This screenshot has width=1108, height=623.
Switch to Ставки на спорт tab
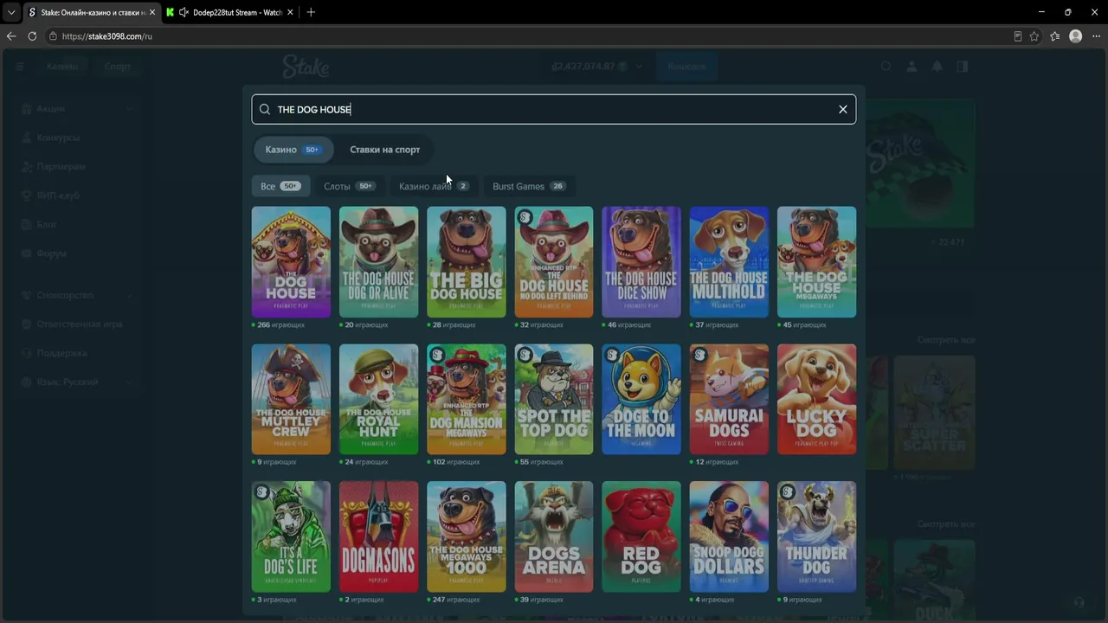[x=384, y=150]
